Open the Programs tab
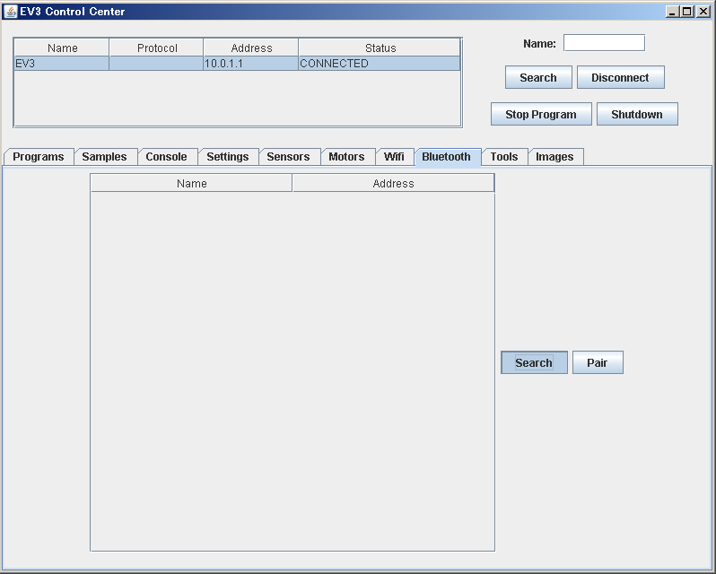Viewport: 716px width, 574px height. click(39, 156)
